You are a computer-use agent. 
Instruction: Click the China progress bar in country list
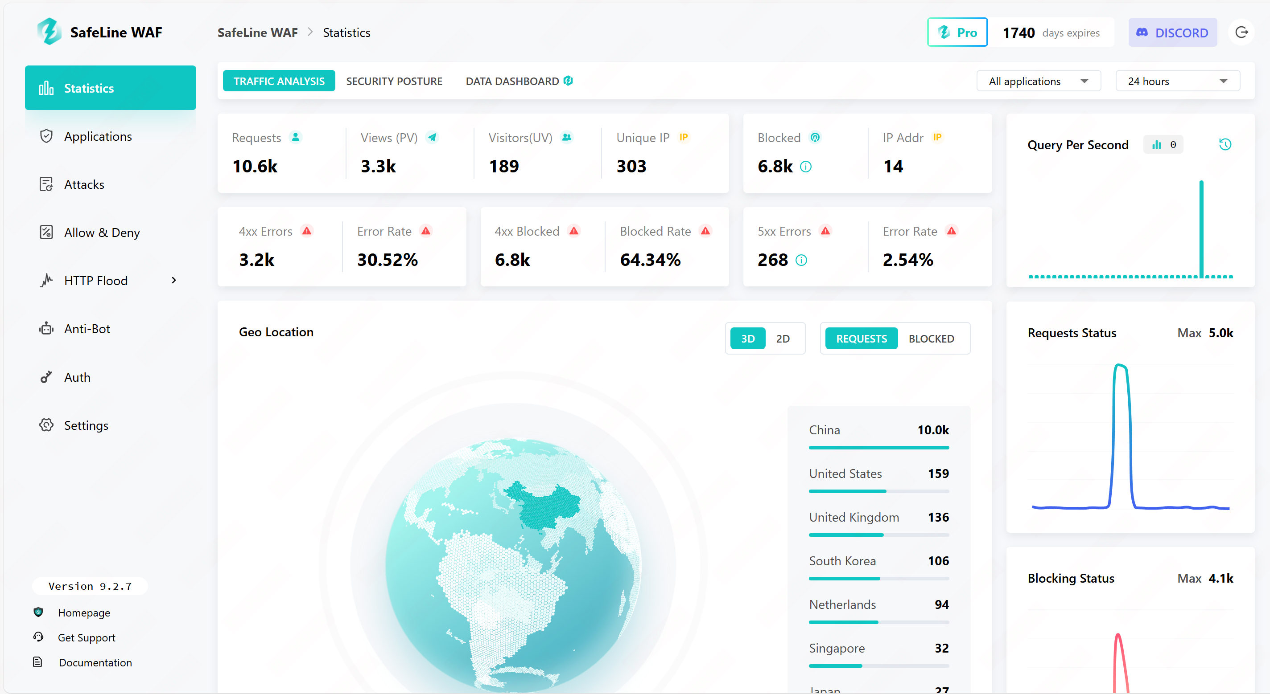(878, 448)
